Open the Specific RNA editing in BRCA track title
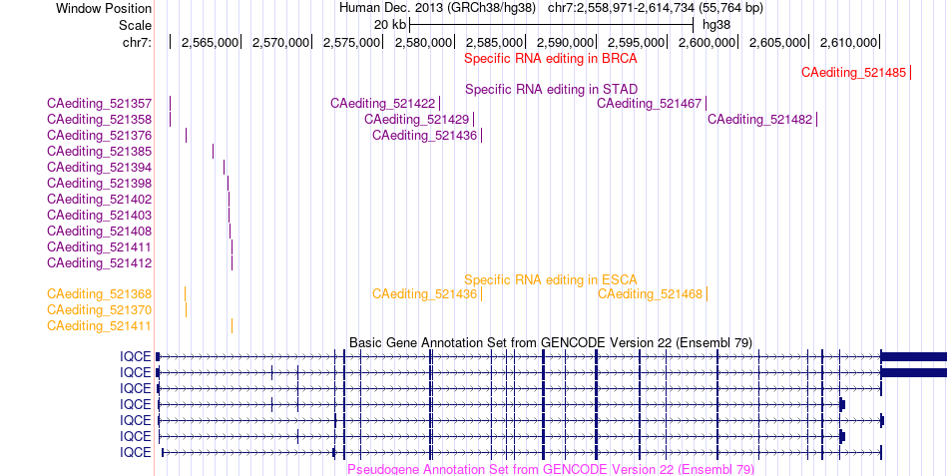Image resolution: width=948 pixels, height=476 pixels. coord(551,59)
